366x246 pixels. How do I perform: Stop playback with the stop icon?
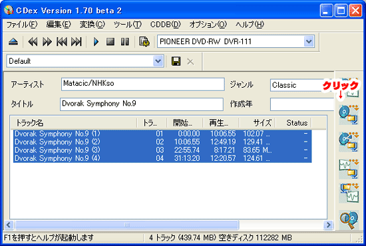[x=110, y=42]
